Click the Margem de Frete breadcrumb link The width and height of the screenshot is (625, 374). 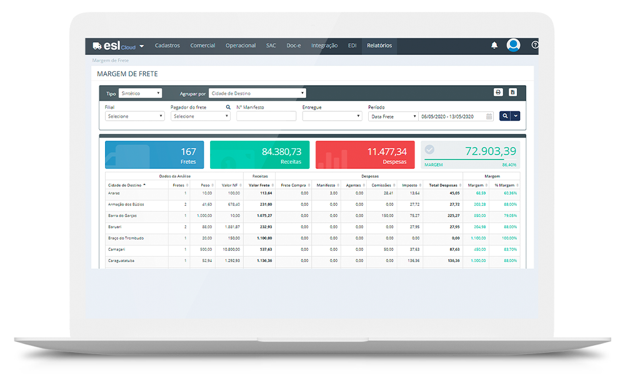click(x=110, y=61)
